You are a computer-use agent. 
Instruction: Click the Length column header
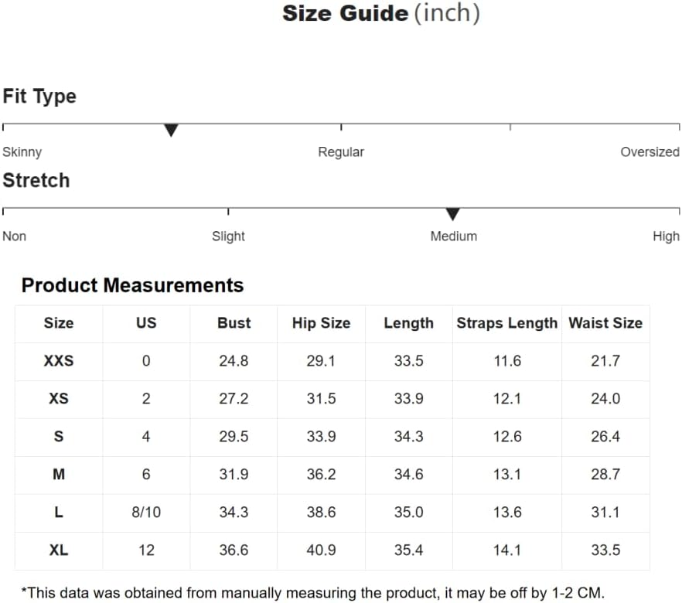click(409, 323)
